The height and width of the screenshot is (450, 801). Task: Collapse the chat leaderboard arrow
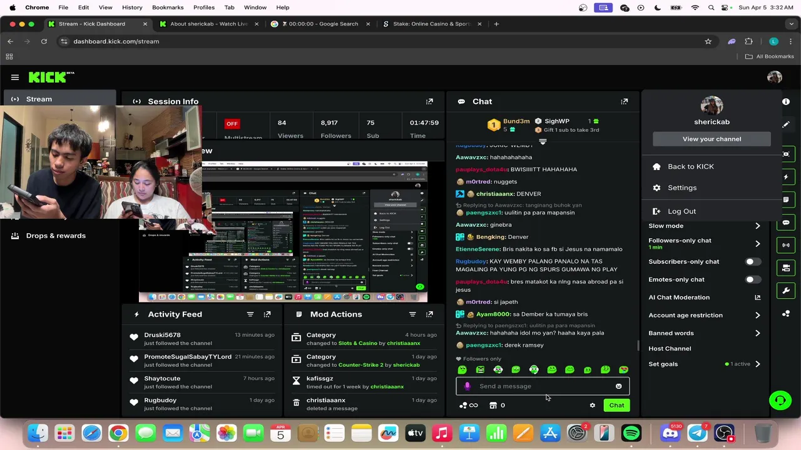[543, 142]
